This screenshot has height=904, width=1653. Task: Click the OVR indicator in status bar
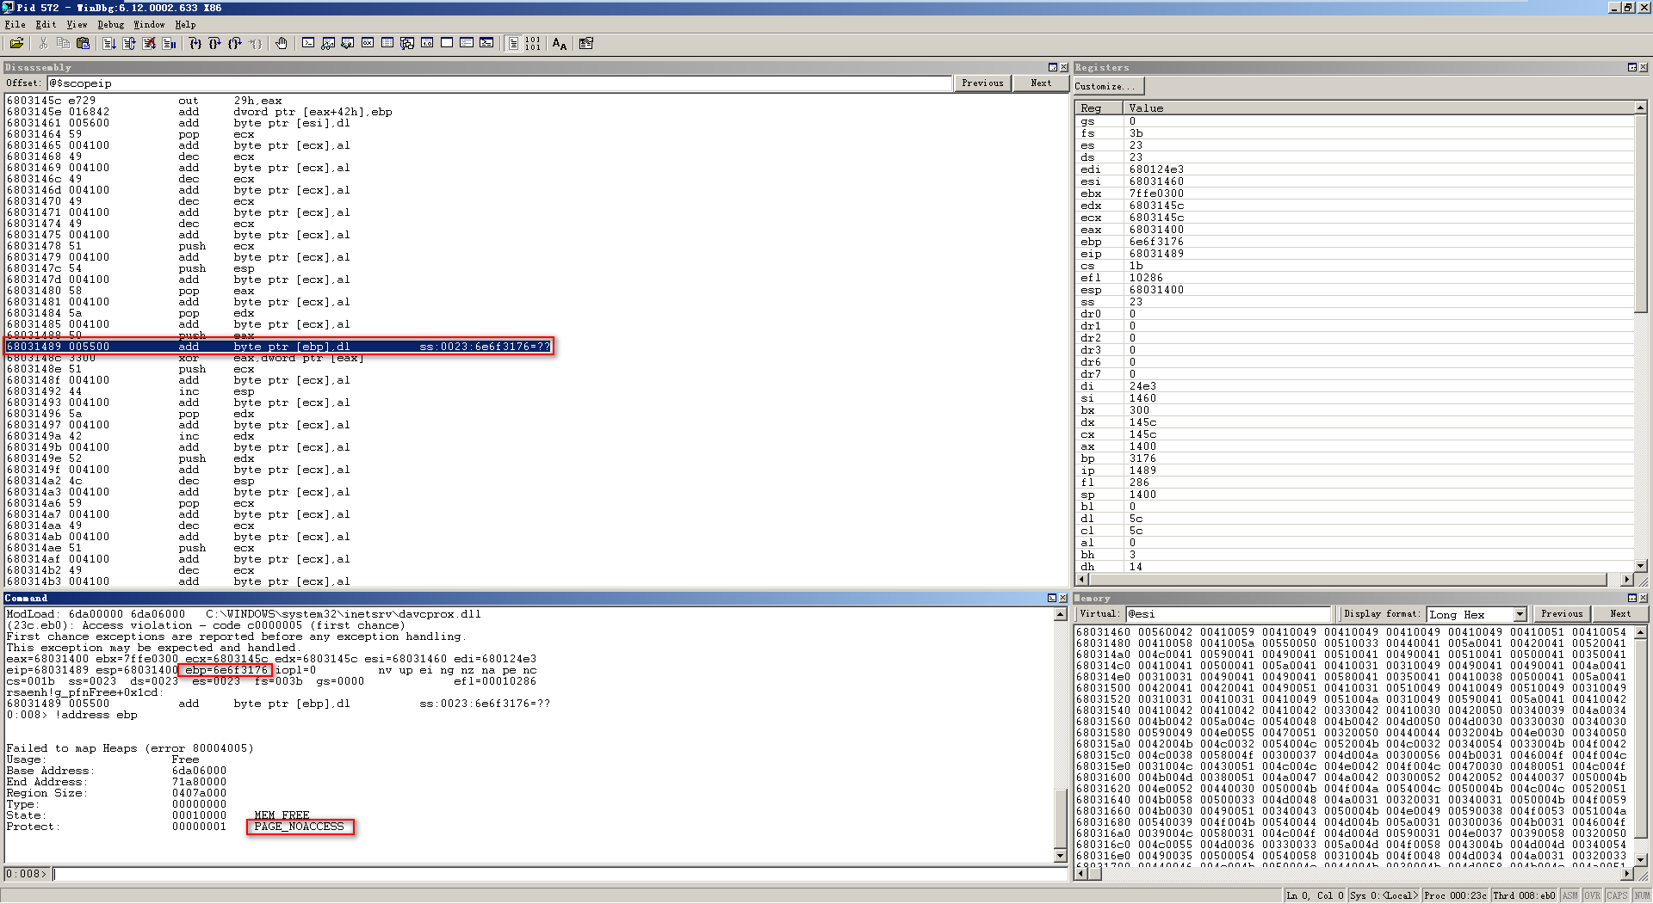tap(1592, 895)
